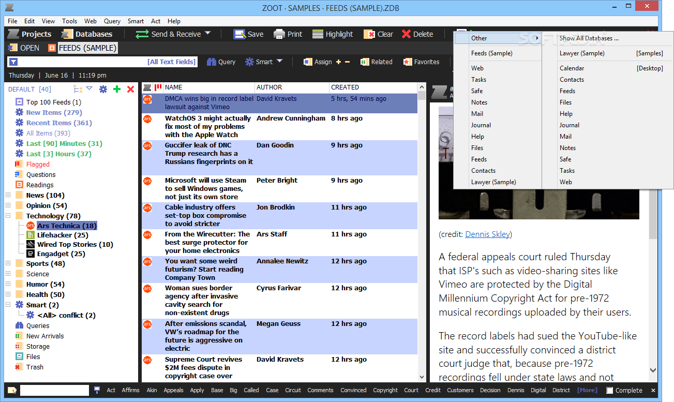Open the Dennis Skley credit link

click(x=487, y=234)
